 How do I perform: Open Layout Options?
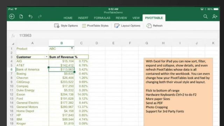pos(127,26)
